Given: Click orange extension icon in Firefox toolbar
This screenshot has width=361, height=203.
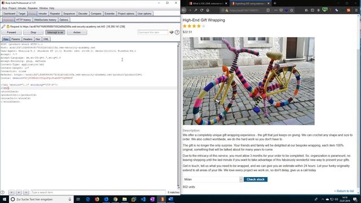Looking at the screenshot, I should 349,10.
